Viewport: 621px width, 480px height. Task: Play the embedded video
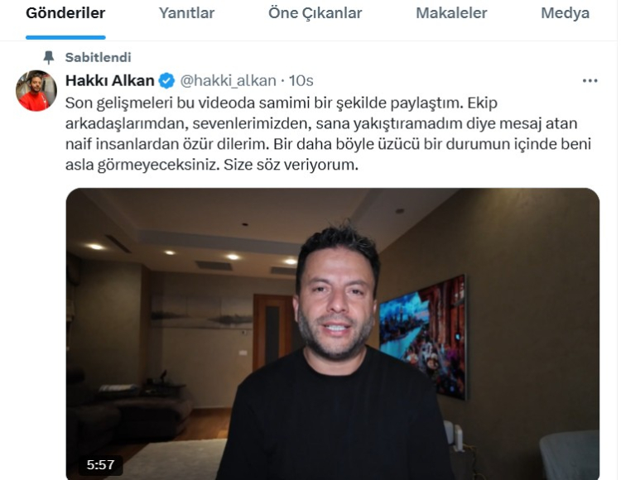[333, 334]
